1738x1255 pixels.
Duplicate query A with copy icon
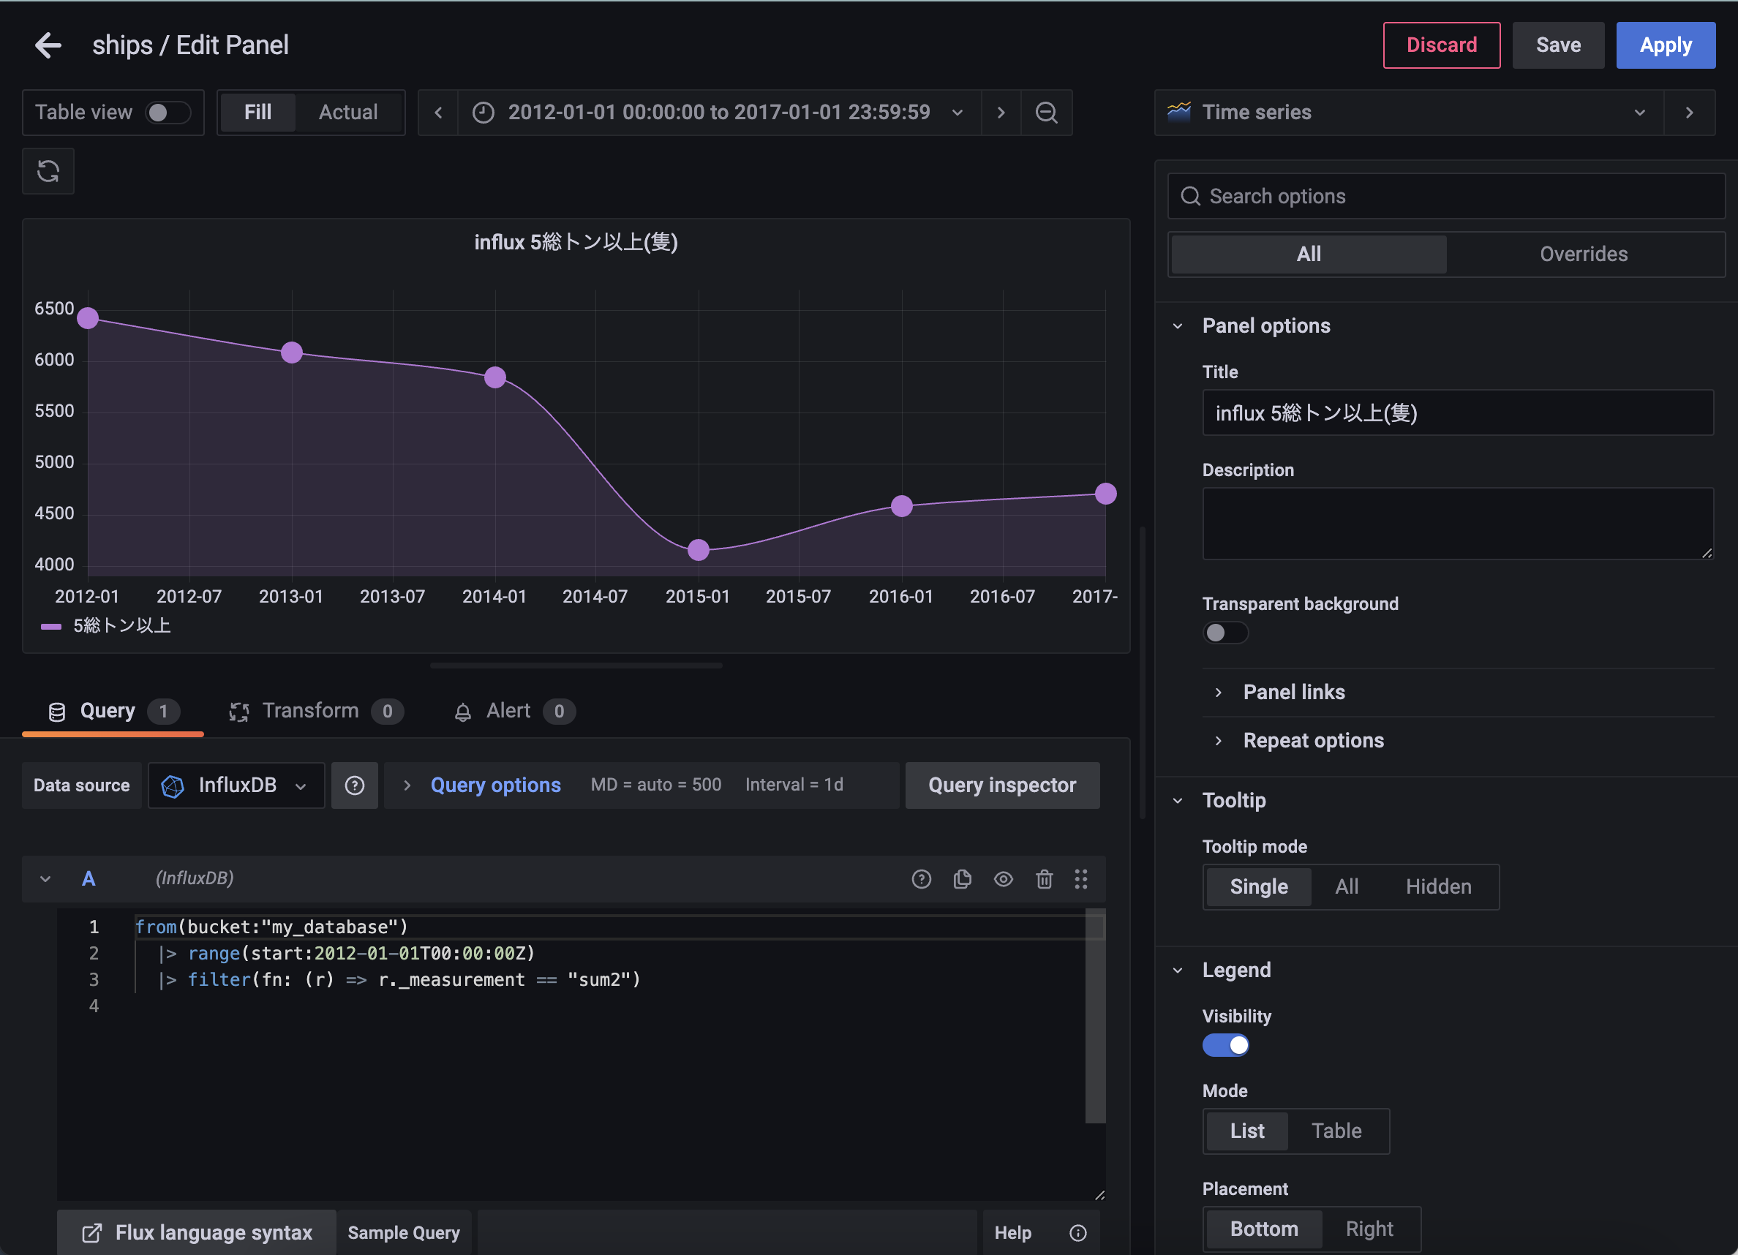pyautogui.click(x=963, y=879)
